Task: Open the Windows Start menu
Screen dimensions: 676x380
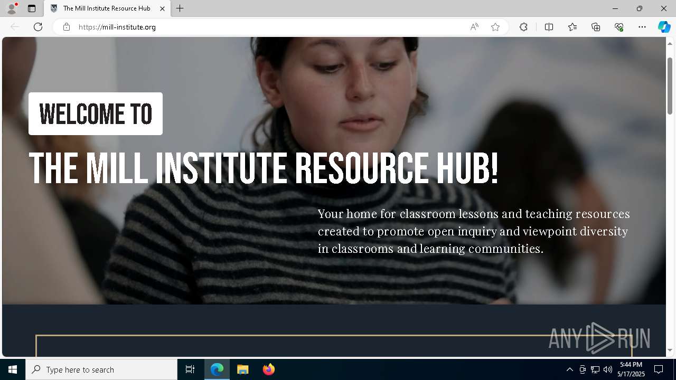Action: 13,369
